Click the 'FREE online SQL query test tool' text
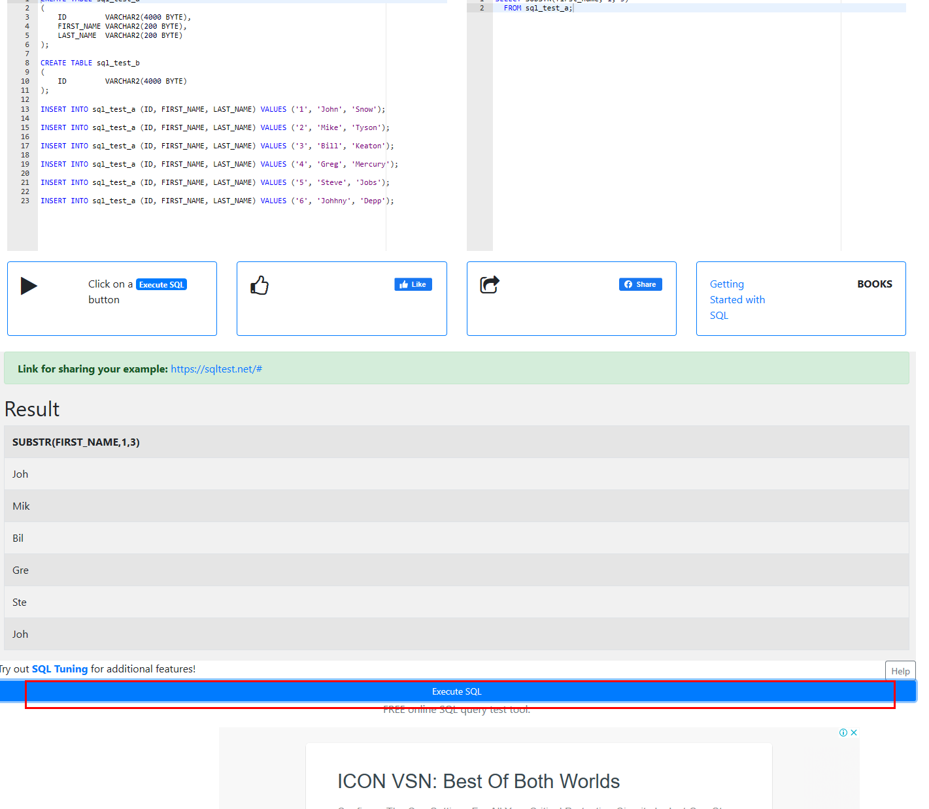 (x=456, y=710)
